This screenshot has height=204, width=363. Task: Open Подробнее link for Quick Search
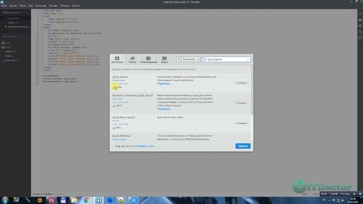[x=164, y=83]
